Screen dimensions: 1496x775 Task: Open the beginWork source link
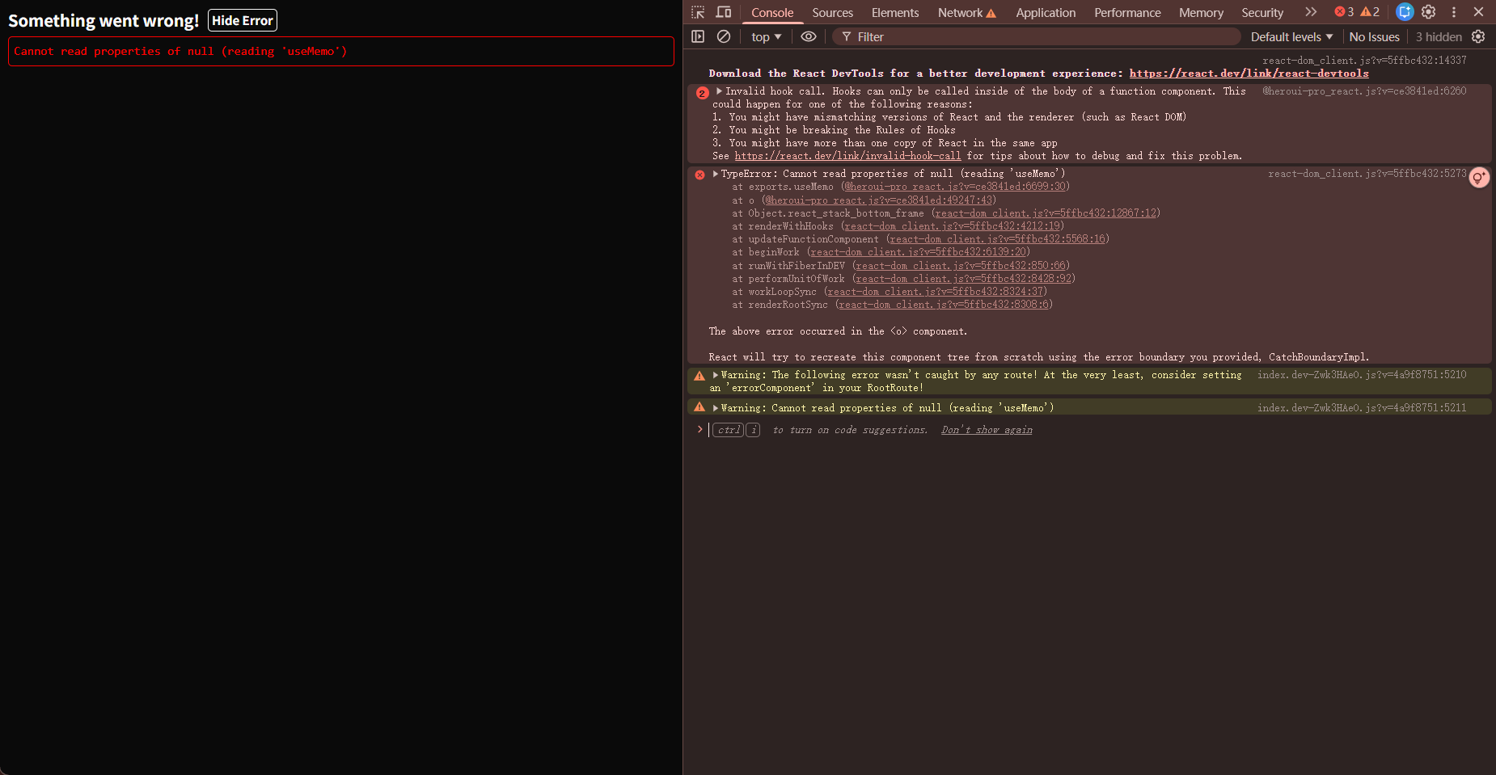tap(918, 252)
